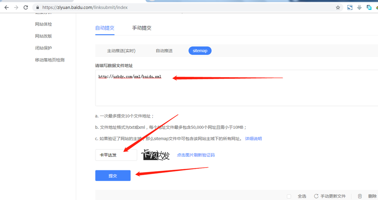This screenshot has width=378, height=200.
Task: Choose the 自动推送 sub-tab
Action: point(164,51)
